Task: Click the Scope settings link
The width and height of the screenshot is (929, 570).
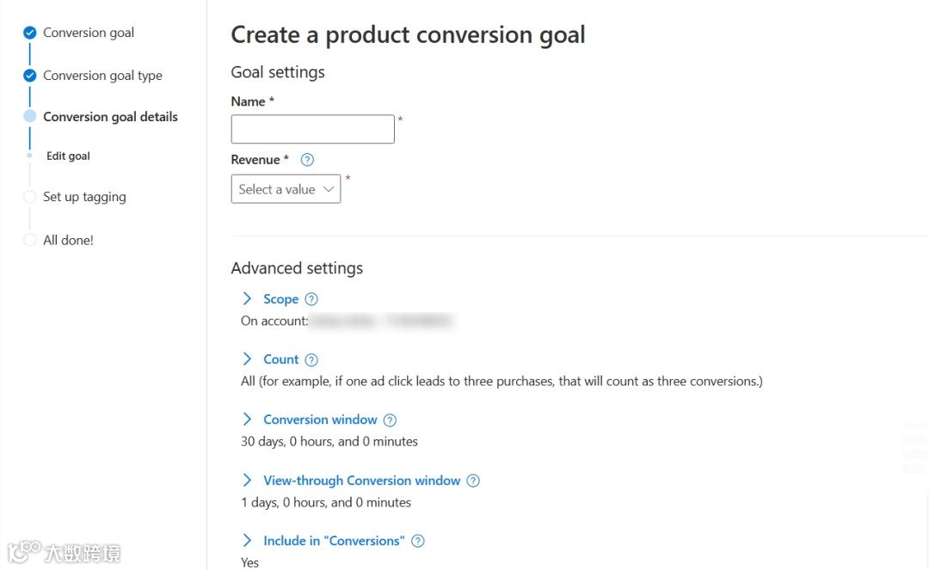Action: pos(280,299)
